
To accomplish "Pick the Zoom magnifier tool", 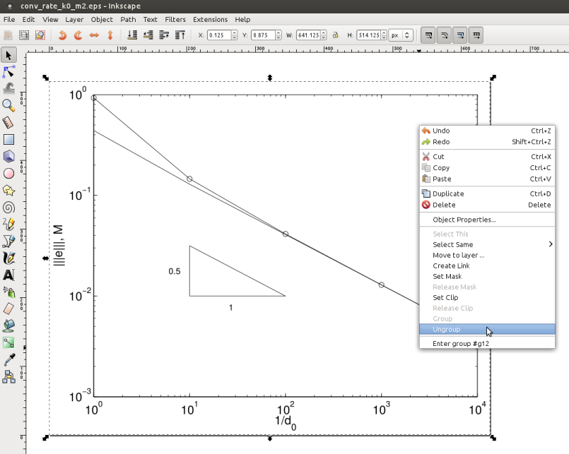I will point(9,105).
